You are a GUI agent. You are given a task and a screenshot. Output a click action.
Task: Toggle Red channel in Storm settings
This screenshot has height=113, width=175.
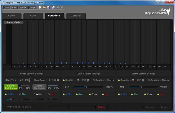[x=158, y=94]
